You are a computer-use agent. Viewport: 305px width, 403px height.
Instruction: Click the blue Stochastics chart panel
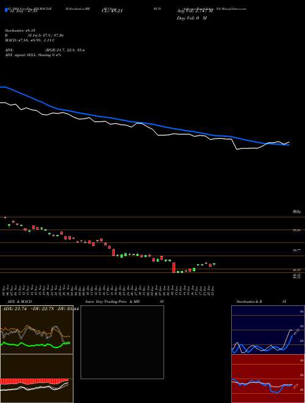pyautogui.click(x=268, y=330)
